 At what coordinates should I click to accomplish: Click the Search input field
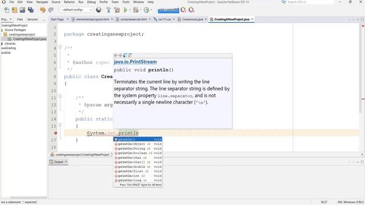(310, 2)
